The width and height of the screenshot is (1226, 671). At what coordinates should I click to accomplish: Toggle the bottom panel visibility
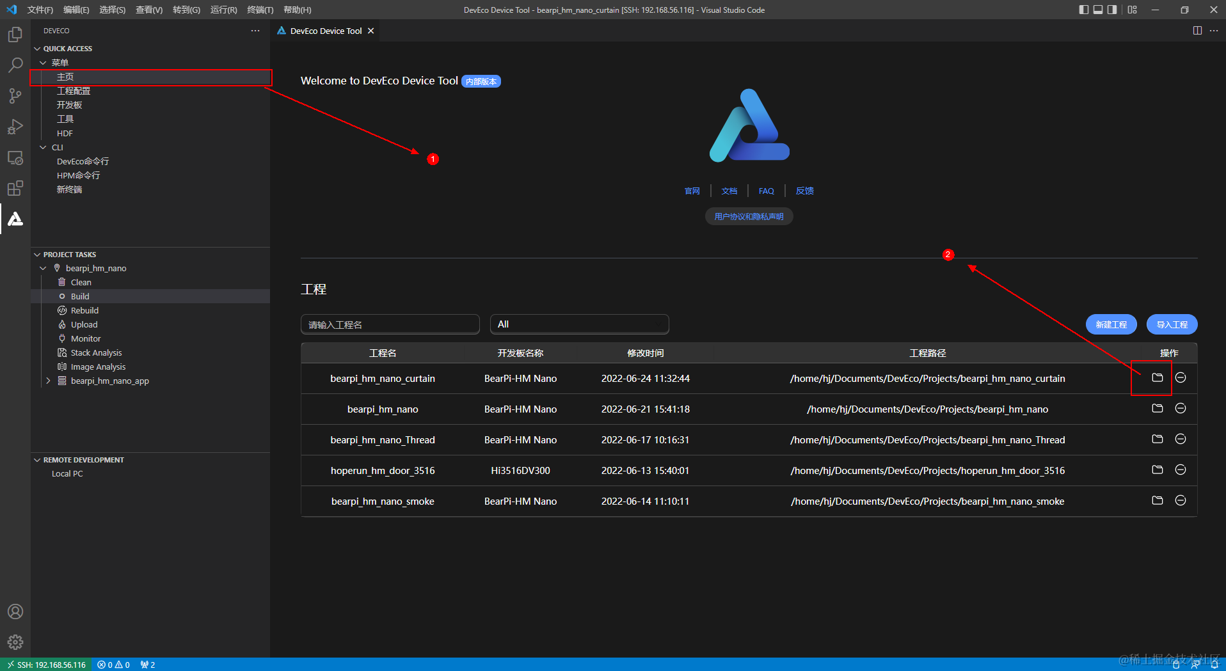(1098, 10)
